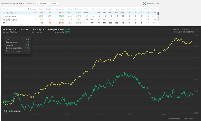Sort by 11+, % column header
Screen dimensions: 201x121
point(153,9)
